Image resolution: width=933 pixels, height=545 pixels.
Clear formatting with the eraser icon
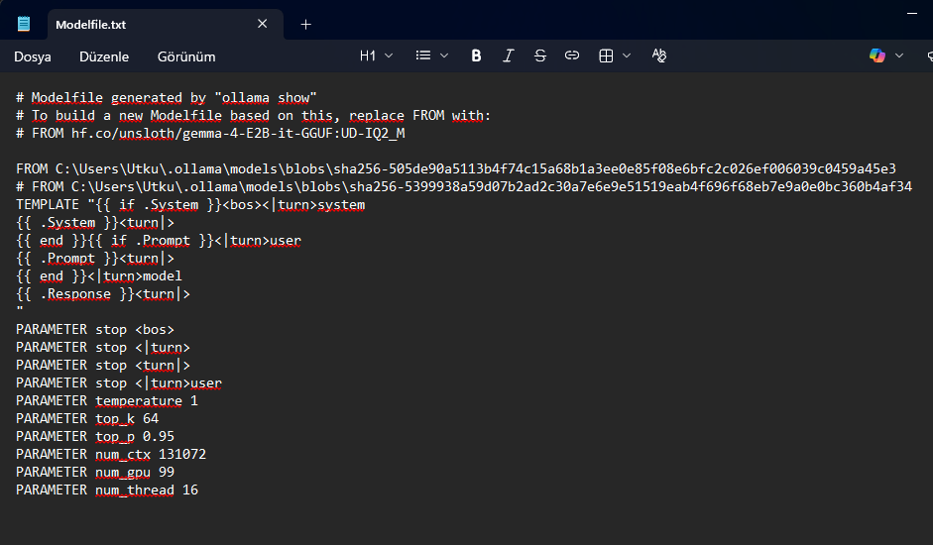pos(658,55)
